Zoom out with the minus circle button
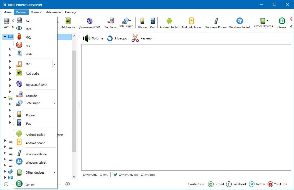 pos(6,184)
